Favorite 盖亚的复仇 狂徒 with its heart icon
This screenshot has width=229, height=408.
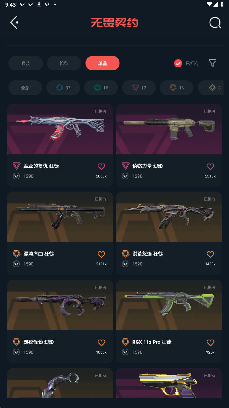click(101, 166)
